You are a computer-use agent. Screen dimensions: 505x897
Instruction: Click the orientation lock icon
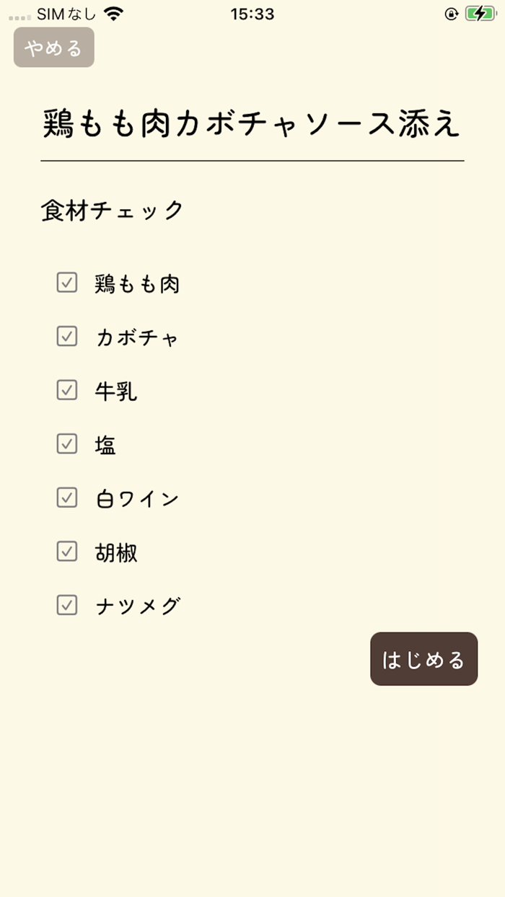click(451, 12)
